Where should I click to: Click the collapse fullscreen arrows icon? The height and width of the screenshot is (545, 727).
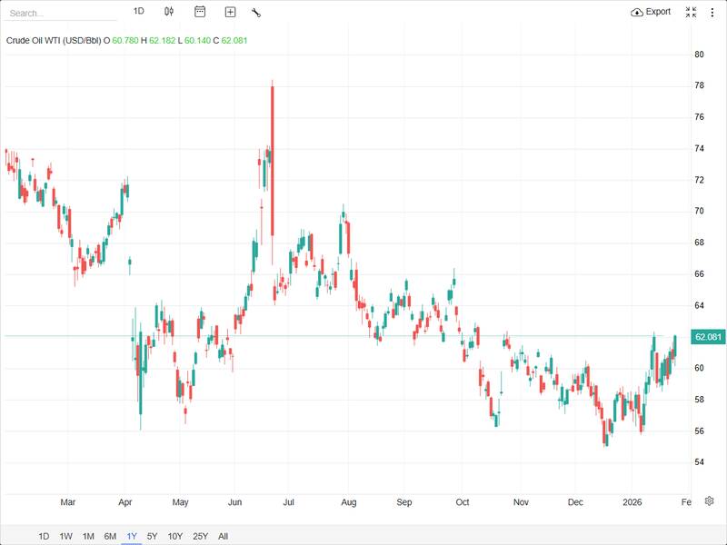coord(691,12)
